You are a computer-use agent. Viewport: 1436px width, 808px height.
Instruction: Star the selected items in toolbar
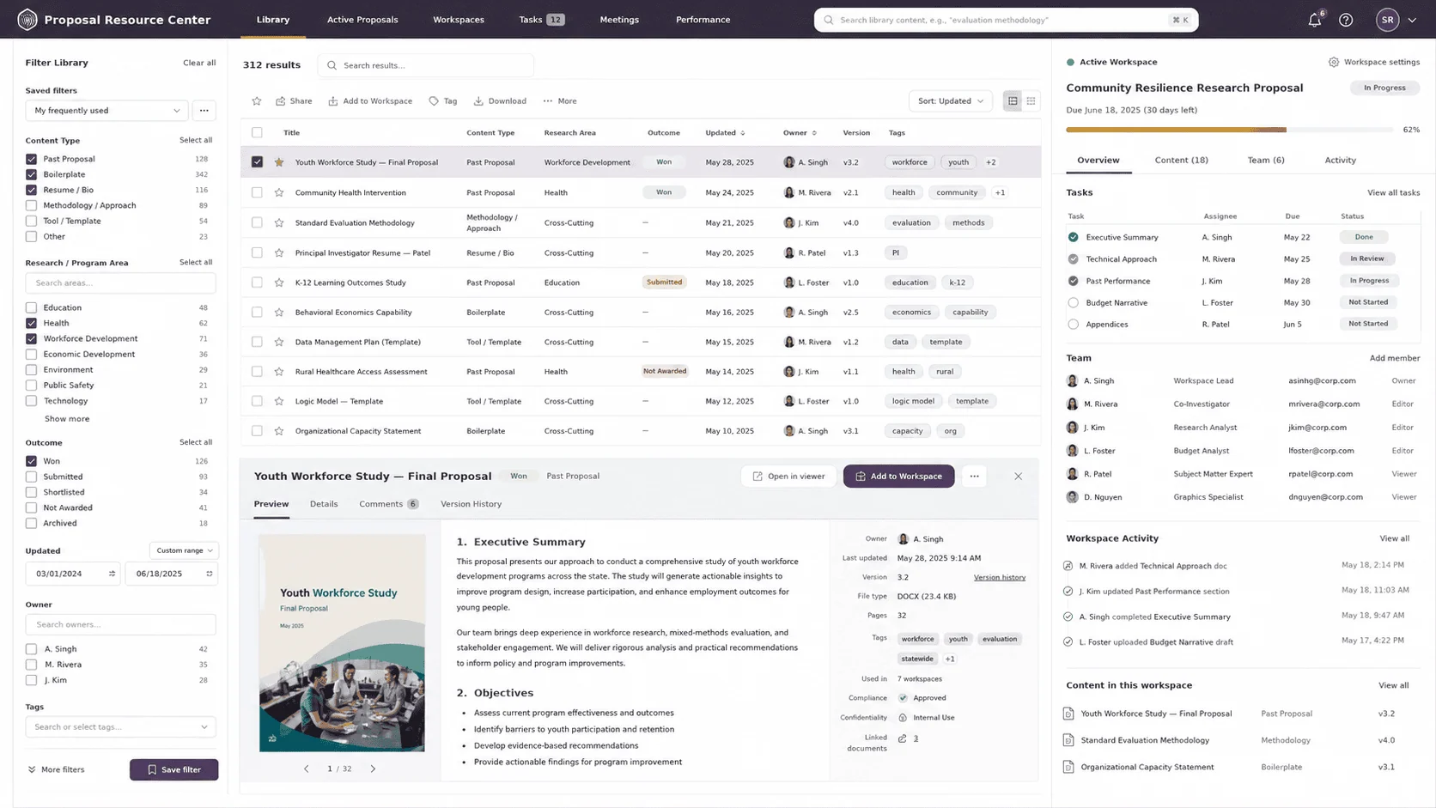pyautogui.click(x=256, y=101)
